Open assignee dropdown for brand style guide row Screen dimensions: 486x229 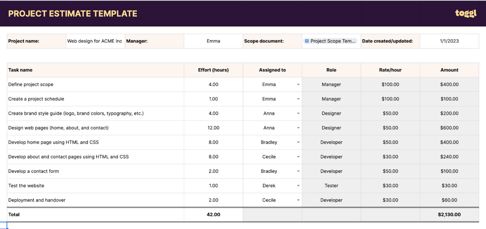point(298,114)
